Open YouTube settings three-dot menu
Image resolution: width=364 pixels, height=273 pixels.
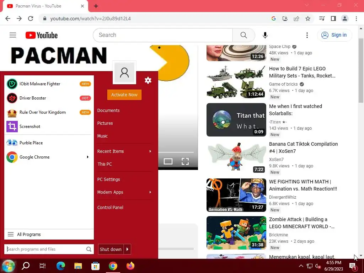tap(307, 35)
